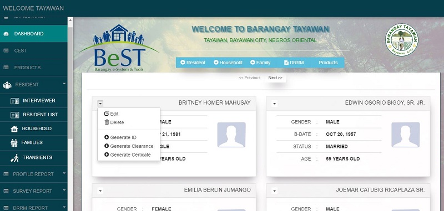Viewport: 444px width, 211px height.
Task: Expand the Profile Report sidebar menu
Action: pos(34,174)
